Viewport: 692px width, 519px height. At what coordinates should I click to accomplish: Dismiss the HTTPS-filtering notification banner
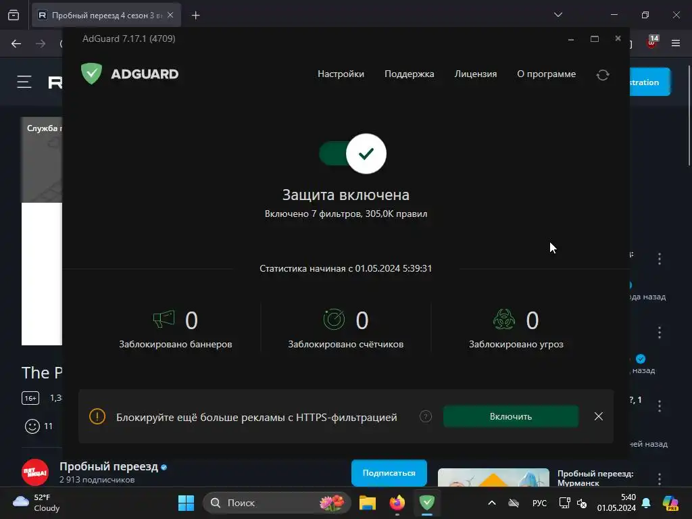tap(599, 416)
